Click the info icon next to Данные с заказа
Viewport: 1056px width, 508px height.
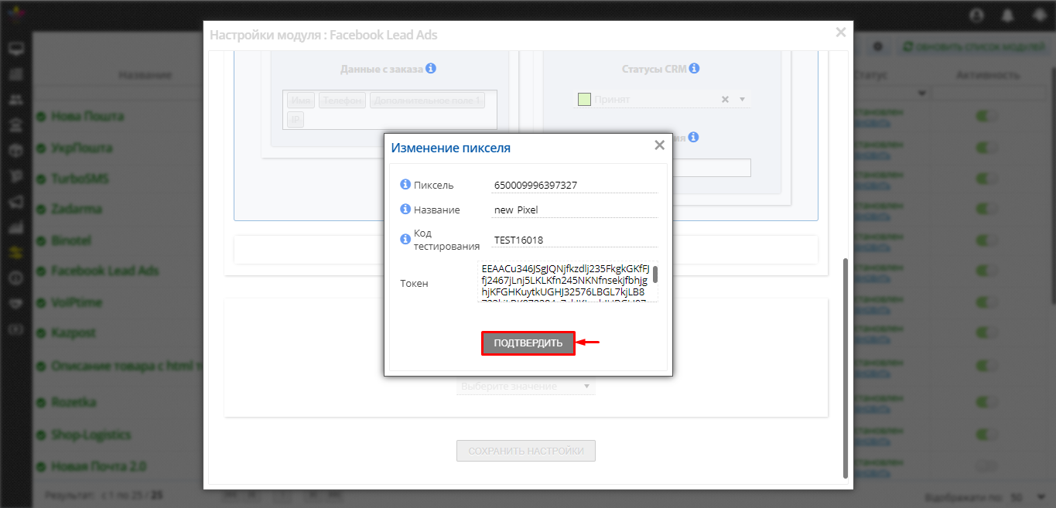click(x=431, y=68)
